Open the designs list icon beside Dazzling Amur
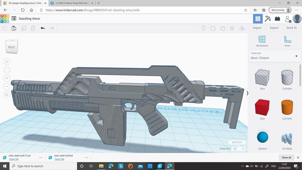The width and height of the screenshot is (302, 170). (14, 19)
